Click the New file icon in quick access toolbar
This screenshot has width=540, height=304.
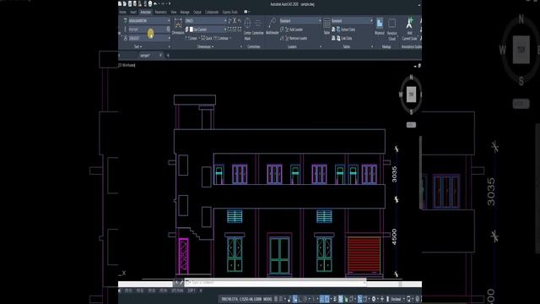tap(120, 3)
